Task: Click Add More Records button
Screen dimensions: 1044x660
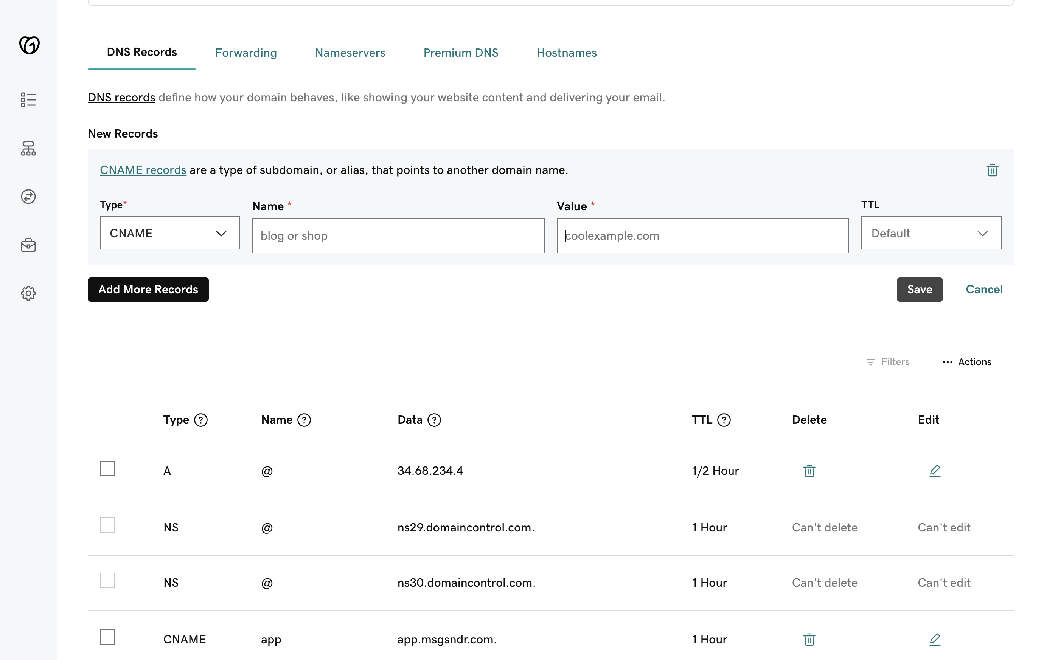Action: point(148,290)
